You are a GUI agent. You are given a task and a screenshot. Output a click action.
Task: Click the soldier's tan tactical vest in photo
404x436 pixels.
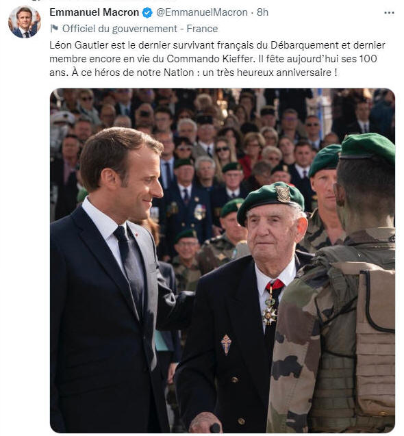376,342
